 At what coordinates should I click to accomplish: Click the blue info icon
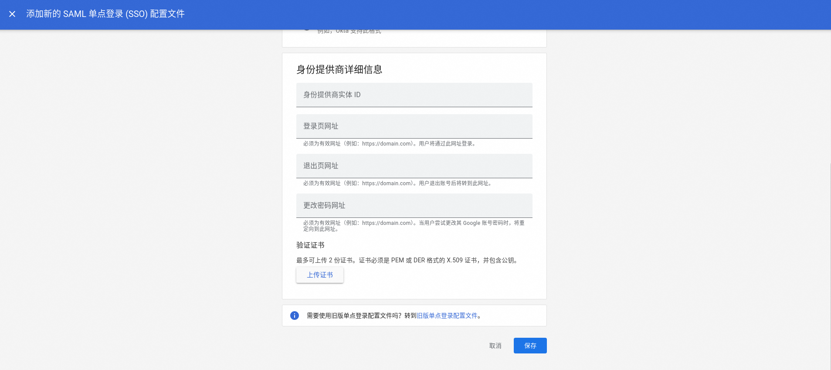295,316
